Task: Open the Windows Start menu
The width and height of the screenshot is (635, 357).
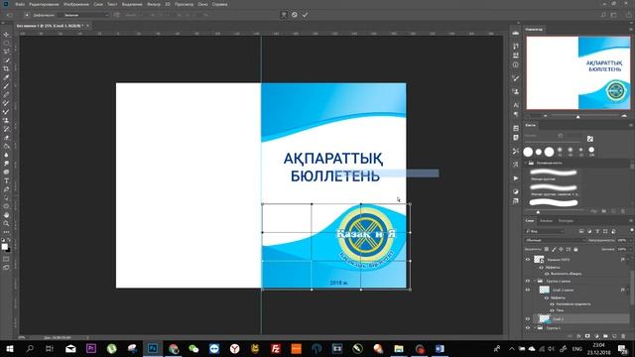Action: (x=9, y=348)
